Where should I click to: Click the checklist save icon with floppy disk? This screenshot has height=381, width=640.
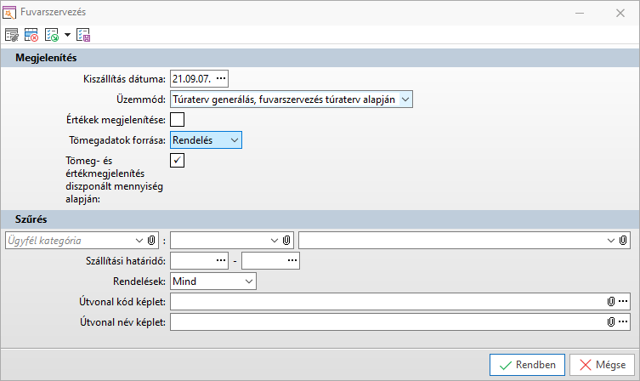82,36
